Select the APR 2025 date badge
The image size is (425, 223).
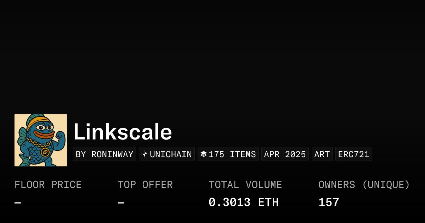tap(285, 154)
